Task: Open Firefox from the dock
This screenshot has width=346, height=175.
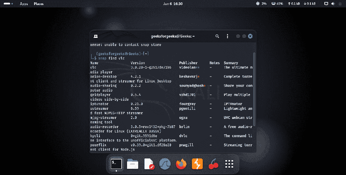Action: [181, 164]
